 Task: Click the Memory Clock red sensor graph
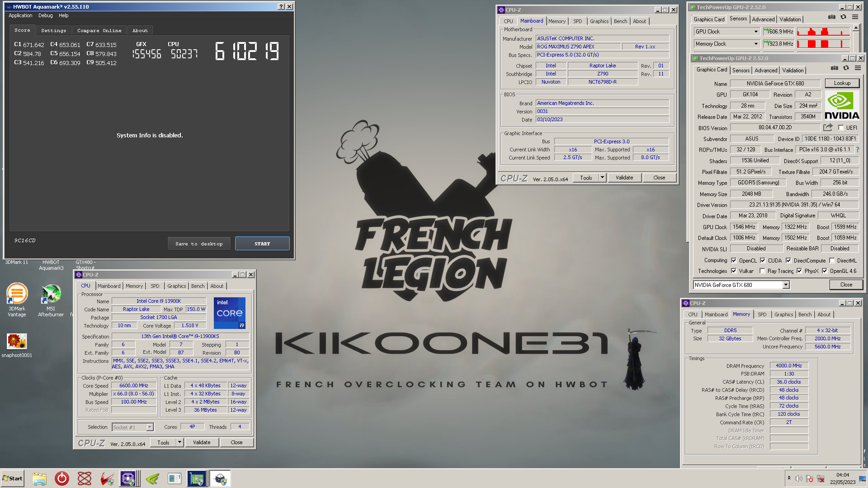tap(823, 44)
